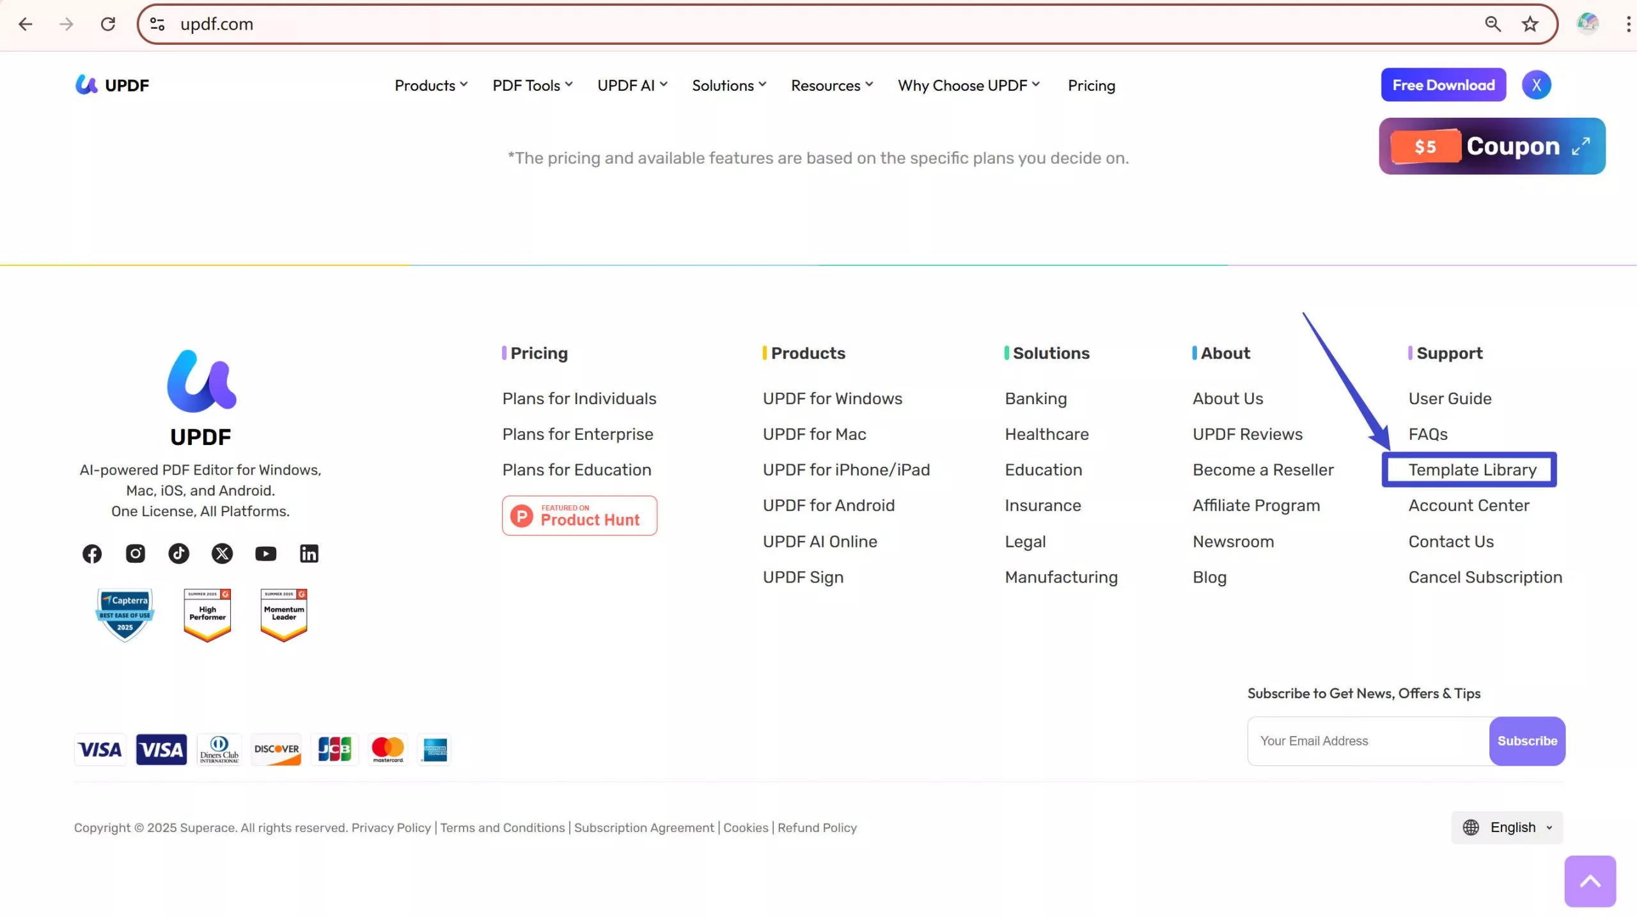The height and width of the screenshot is (917, 1637).
Task: Open the Blog link
Action: pyautogui.click(x=1209, y=577)
